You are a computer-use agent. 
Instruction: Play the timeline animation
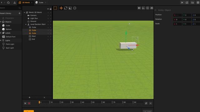click(25, 103)
